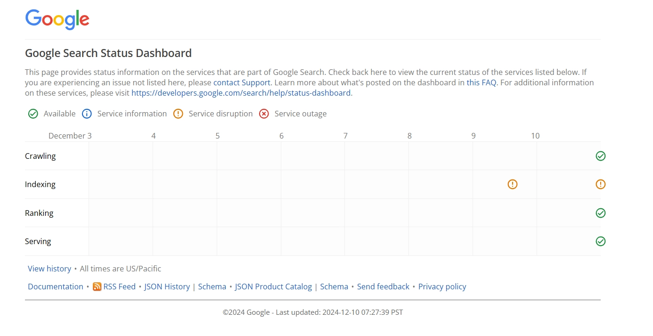Open the Serving available status icon
The height and width of the screenshot is (336, 653).
600,241
